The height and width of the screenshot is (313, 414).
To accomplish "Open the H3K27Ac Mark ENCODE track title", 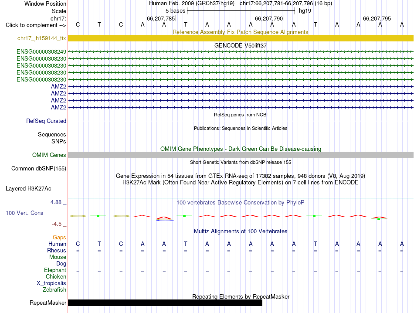I will click(x=241, y=183).
